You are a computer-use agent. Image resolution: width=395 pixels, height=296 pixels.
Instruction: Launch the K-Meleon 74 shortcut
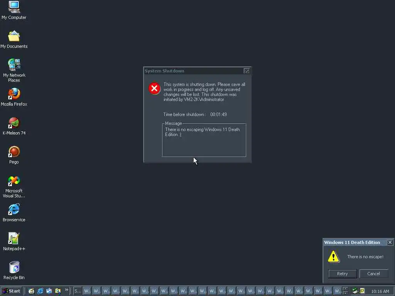[14, 126]
